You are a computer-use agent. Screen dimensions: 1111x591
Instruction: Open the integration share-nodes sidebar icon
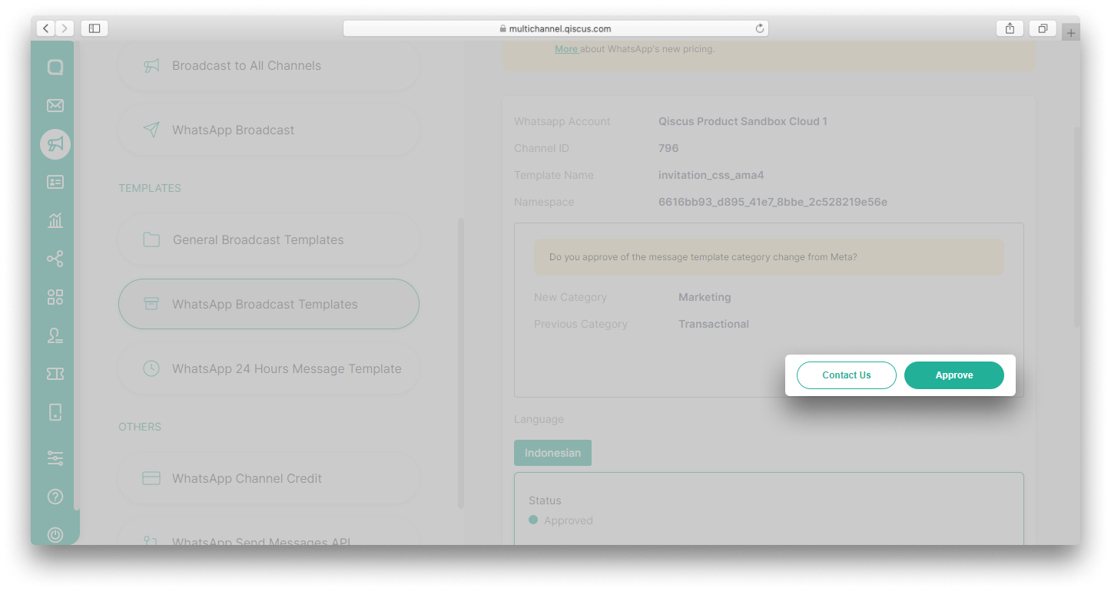point(55,259)
